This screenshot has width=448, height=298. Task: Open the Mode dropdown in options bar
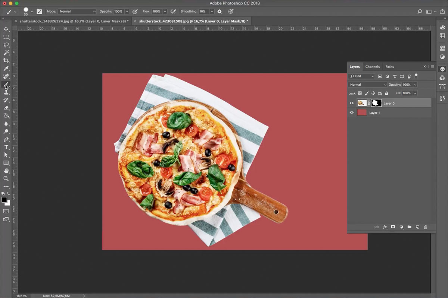pos(77,11)
